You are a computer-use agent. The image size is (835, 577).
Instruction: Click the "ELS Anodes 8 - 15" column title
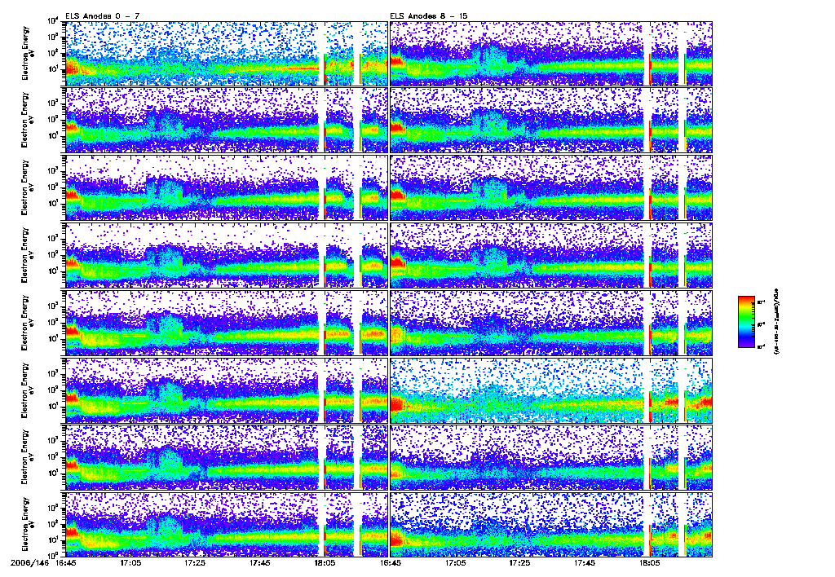point(429,16)
